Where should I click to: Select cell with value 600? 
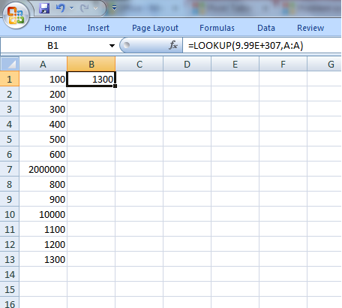coord(43,154)
